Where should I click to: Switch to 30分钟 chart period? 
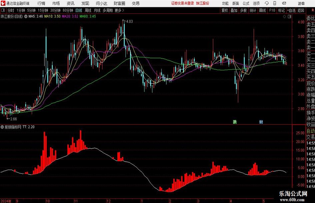(55, 10)
